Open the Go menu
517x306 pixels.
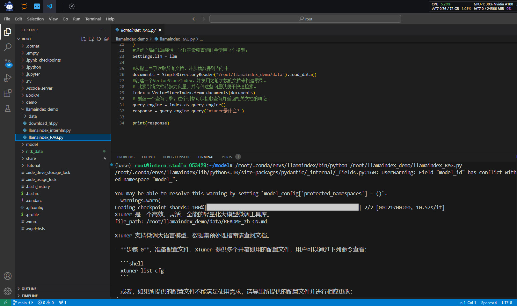(x=65, y=19)
